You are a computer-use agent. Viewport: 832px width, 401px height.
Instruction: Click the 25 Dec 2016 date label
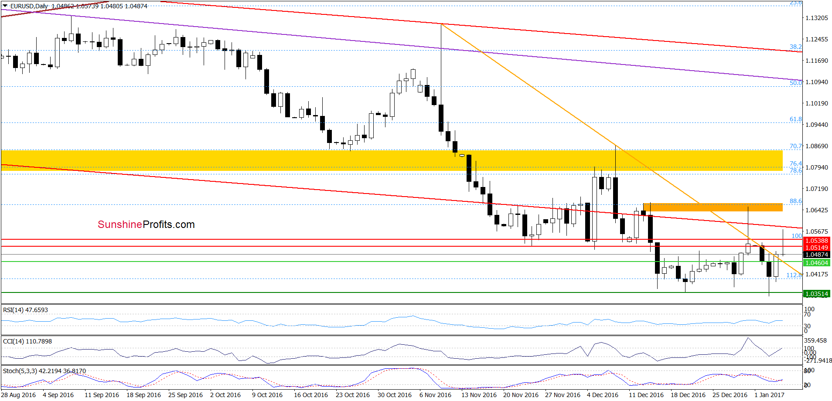click(x=730, y=395)
